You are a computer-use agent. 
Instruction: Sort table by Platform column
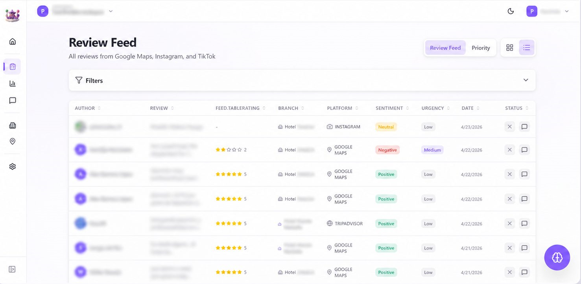(x=343, y=108)
